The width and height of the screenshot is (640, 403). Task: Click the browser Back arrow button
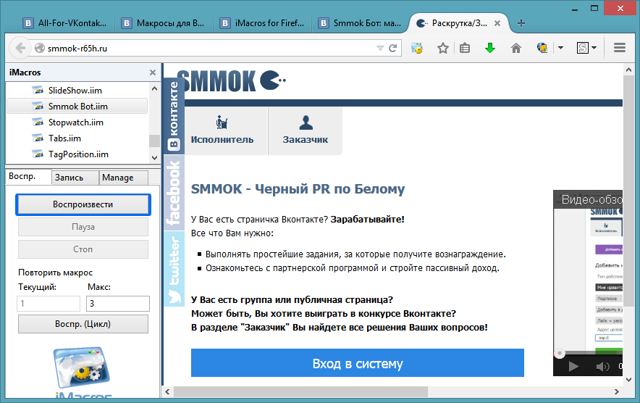click(20, 49)
